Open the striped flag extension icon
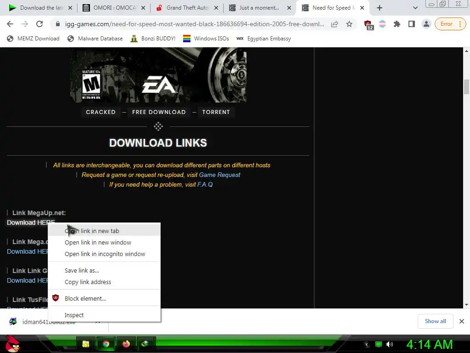 pos(382,24)
